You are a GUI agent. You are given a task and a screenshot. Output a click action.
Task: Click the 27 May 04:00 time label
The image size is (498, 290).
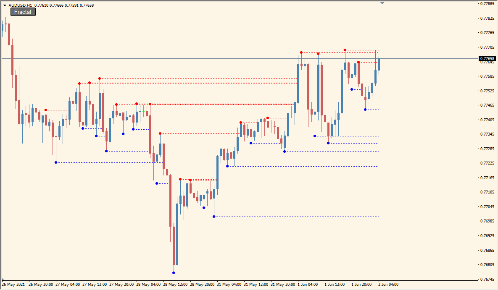[68, 284]
